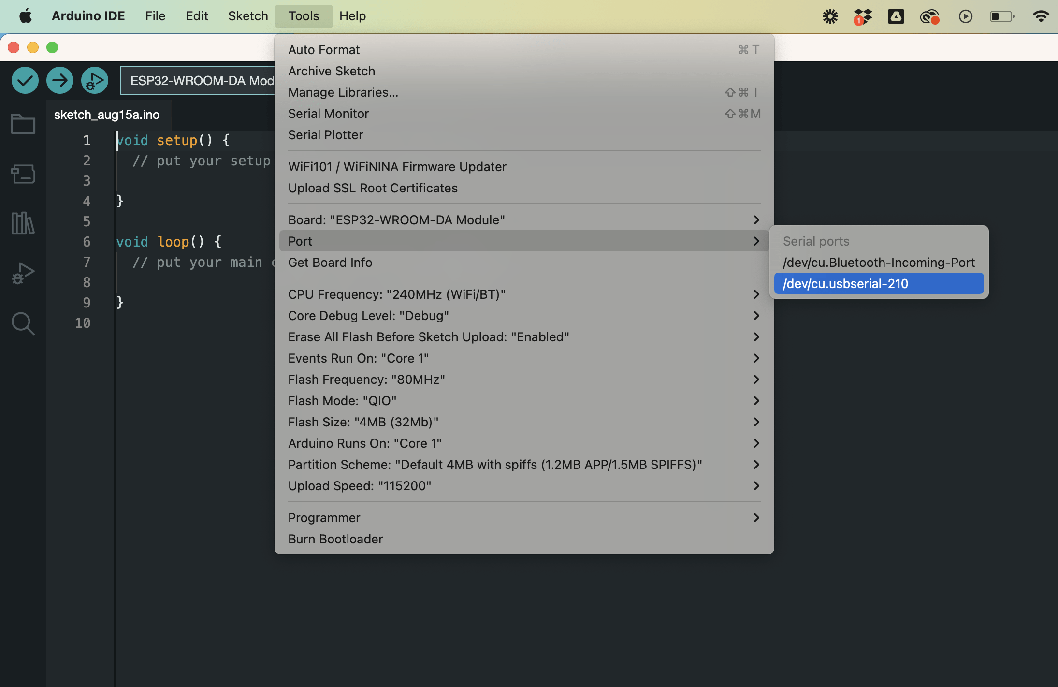The image size is (1058, 687).
Task: Click the Google Drive menu bar icon
Action: pos(896,16)
